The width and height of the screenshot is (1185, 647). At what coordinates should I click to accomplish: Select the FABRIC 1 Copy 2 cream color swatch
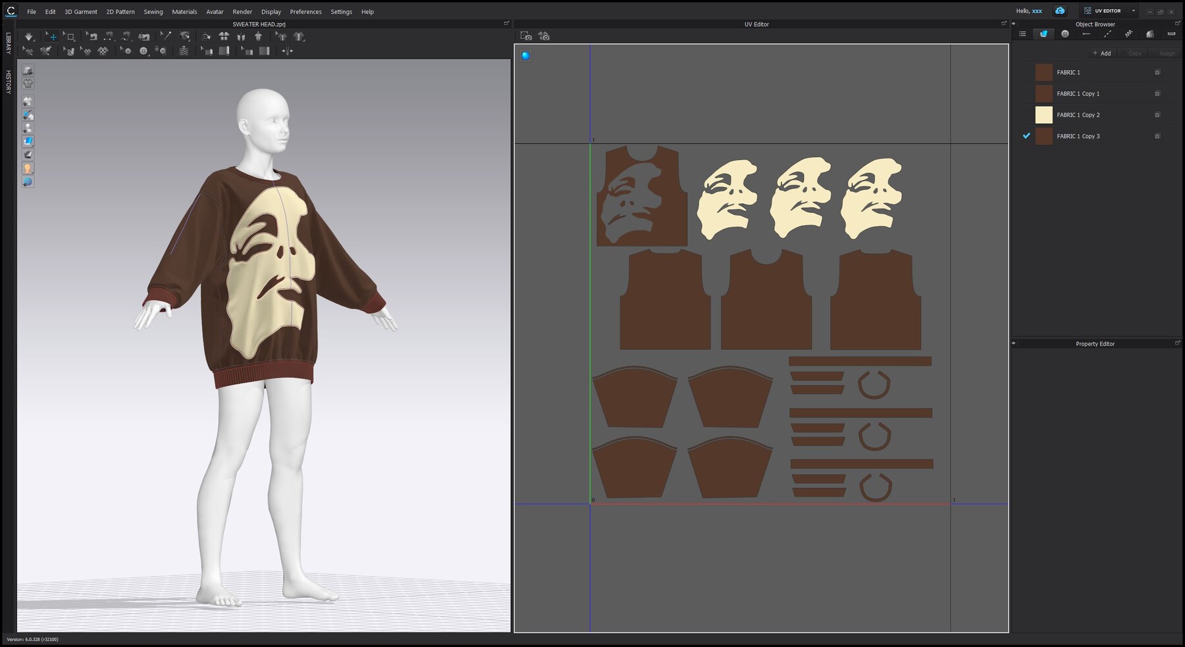point(1043,114)
